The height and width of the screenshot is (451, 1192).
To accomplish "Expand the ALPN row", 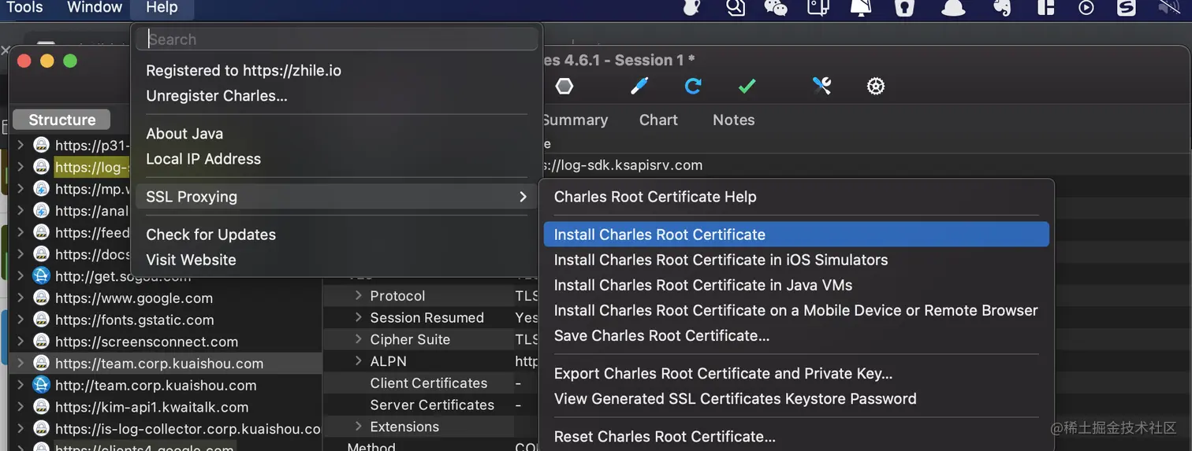I will [359, 361].
